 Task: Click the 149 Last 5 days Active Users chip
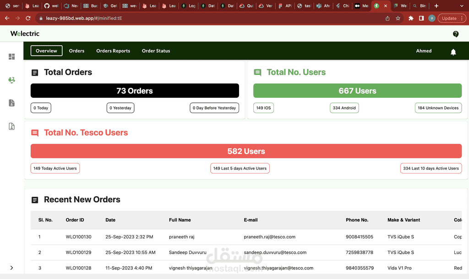coord(240,168)
